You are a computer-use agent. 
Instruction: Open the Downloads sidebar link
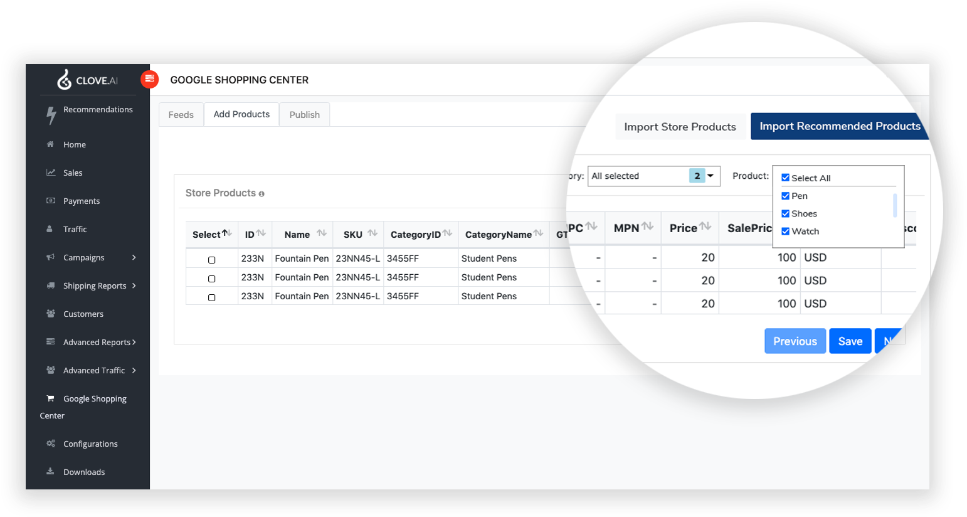[x=84, y=472]
